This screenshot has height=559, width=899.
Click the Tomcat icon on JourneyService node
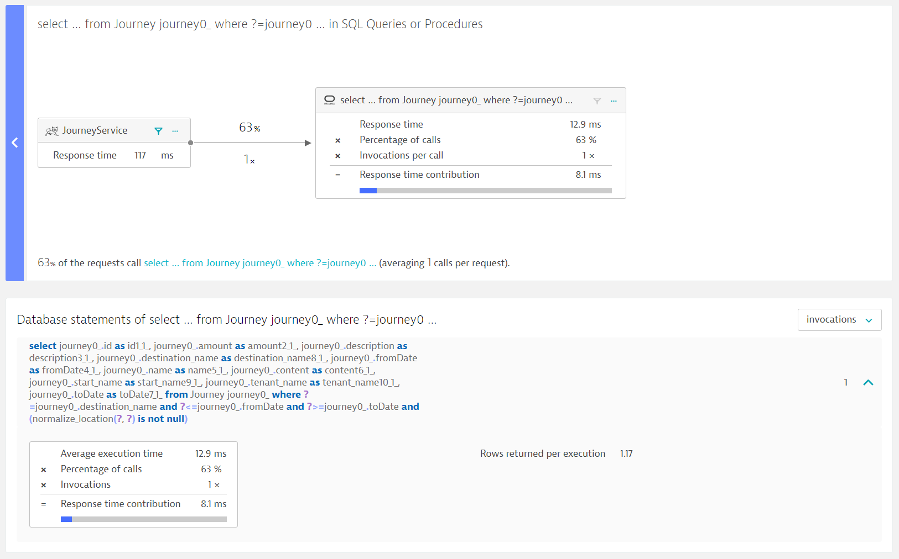(51, 130)
